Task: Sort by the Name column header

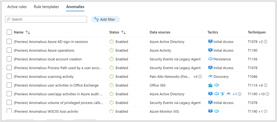Action: 19,32
